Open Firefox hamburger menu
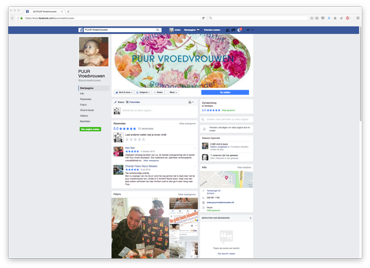This screenshot has width=370, height=268. [x=358, y=18]
